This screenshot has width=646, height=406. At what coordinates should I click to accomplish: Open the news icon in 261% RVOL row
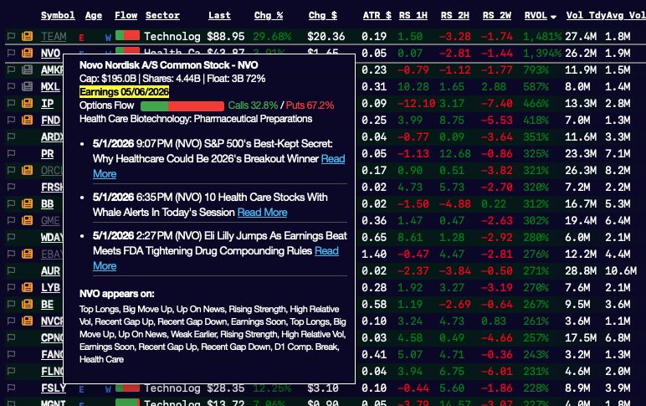point(27,321)
